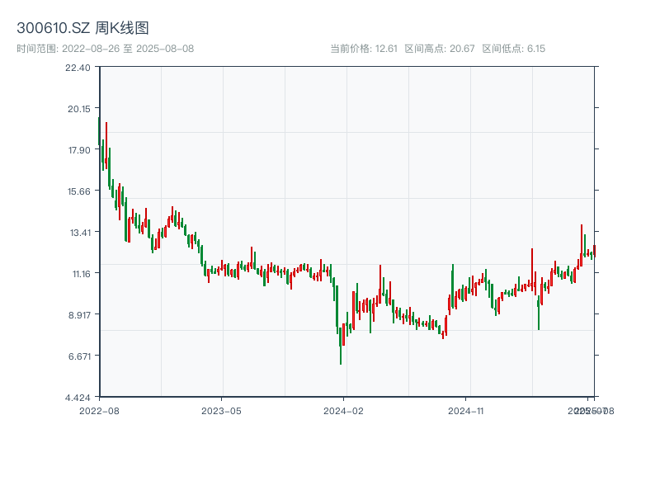Viewport: 660px width, 495px height.
Task: Click the current price 12.61 label
Action: (x=364, y=49)
